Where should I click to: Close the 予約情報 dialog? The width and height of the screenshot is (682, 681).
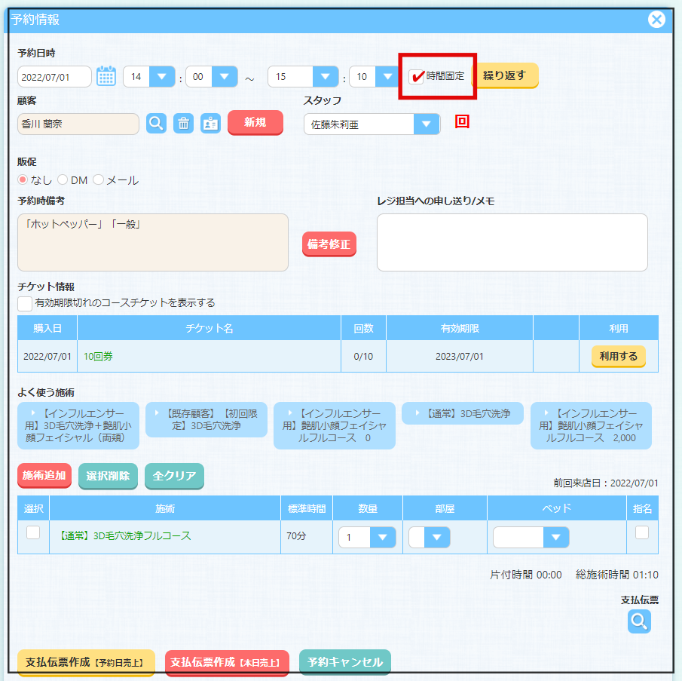pos(656,20)
